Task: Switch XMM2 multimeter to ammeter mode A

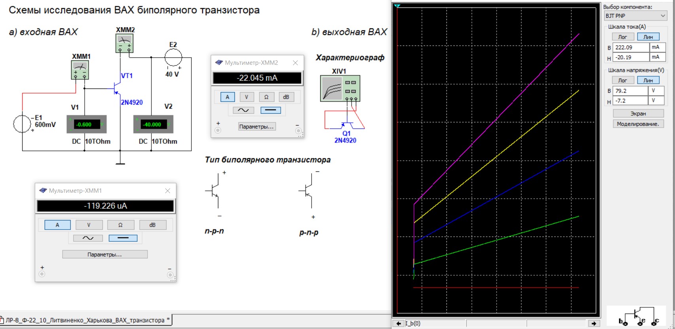Action: tap(227, 97)
